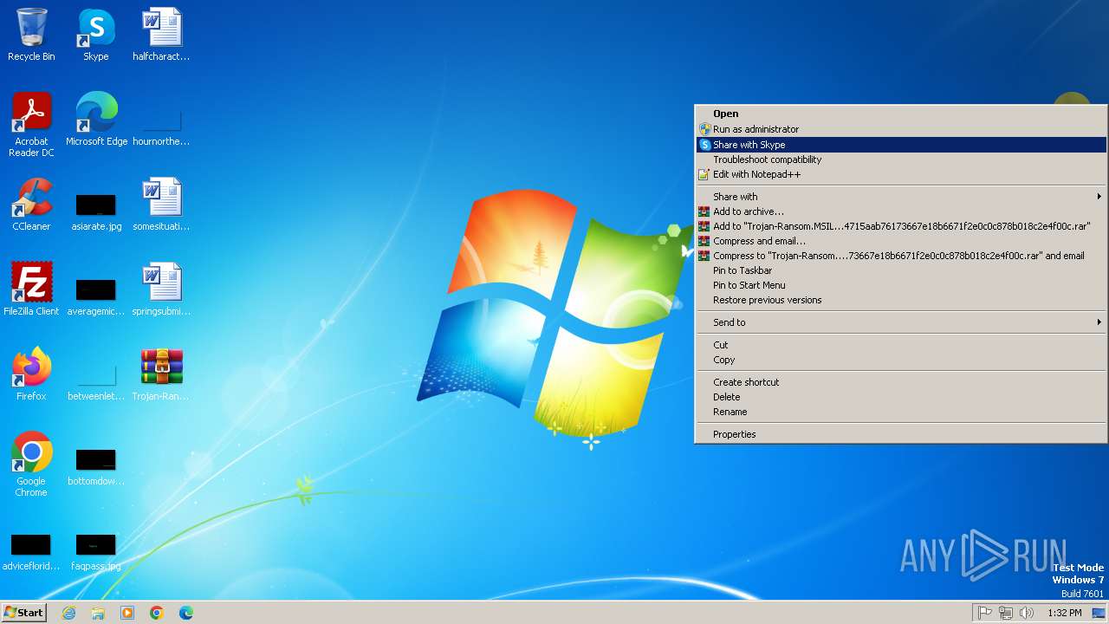Choose Pin to Taskbar

point(901,270)
